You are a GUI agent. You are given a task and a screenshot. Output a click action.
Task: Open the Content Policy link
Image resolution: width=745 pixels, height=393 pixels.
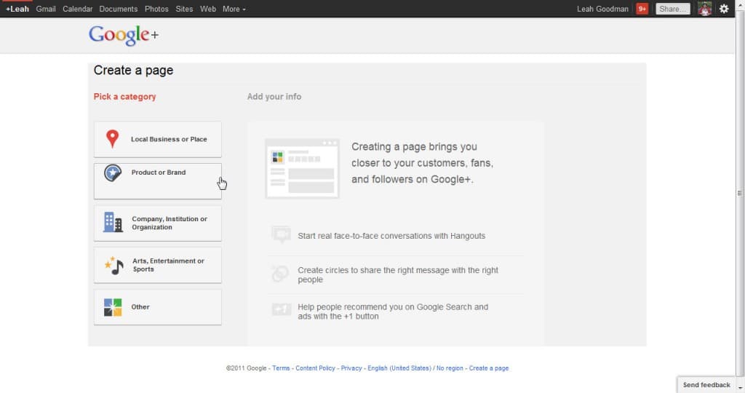tap(315, 368)
